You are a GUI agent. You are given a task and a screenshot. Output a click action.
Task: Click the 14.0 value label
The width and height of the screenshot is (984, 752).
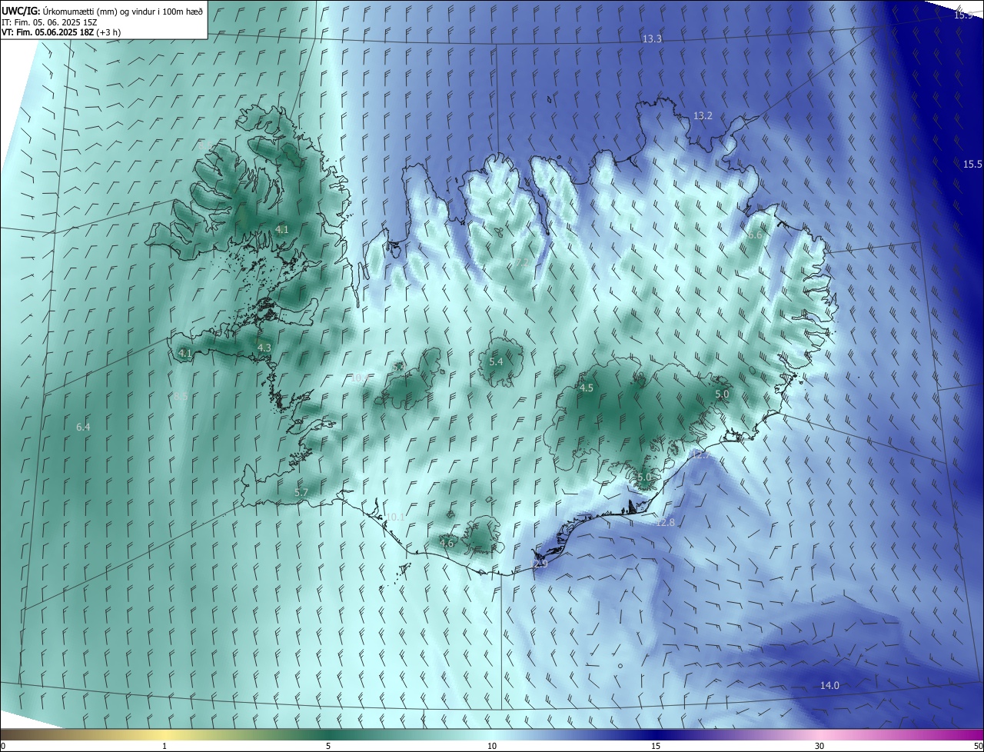click(829, 686)
